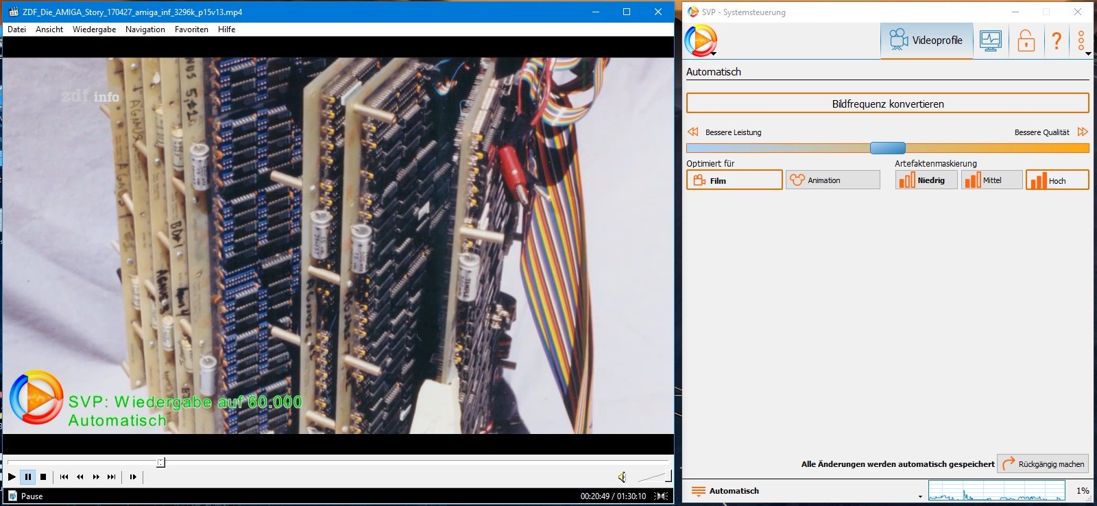This screenshot has height=506, width=1097.
Task: Click the Stop playback icon
Action: (43, 477)
